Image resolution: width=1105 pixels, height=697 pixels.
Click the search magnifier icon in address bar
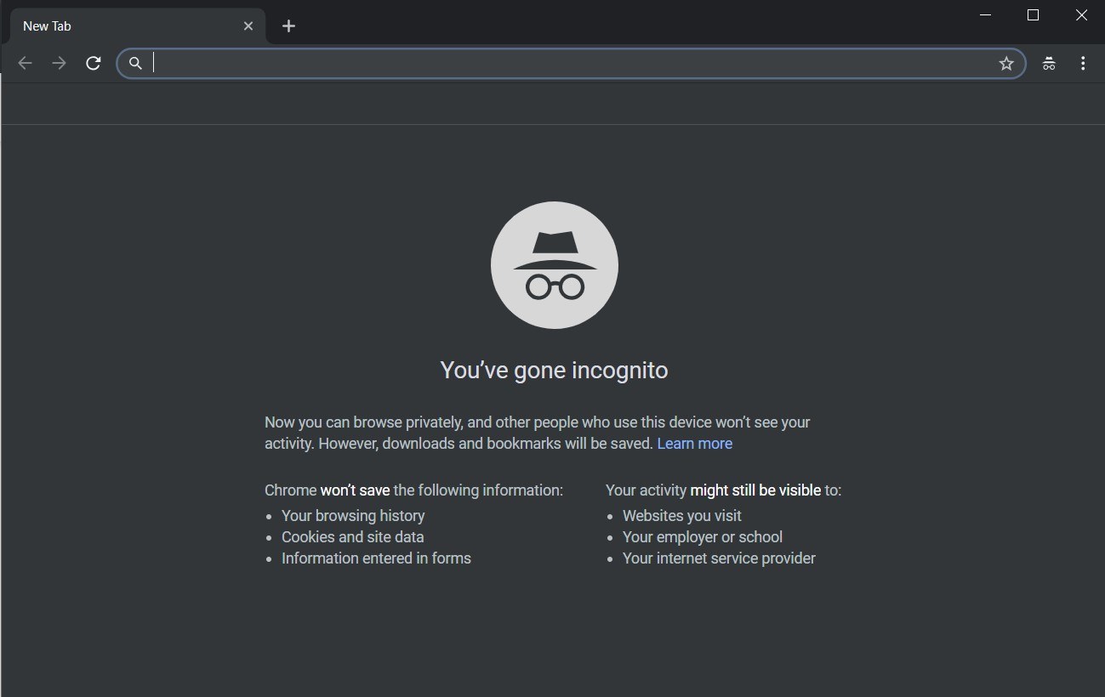[135, 63]
